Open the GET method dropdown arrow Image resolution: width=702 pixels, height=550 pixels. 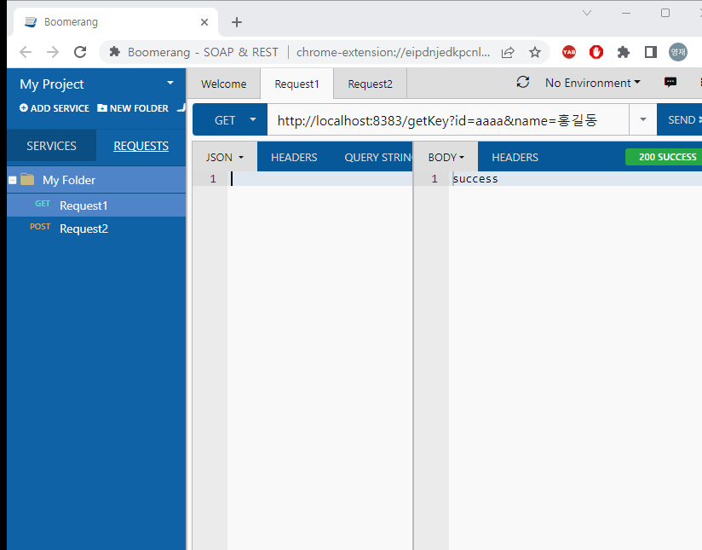pos(253,119)
